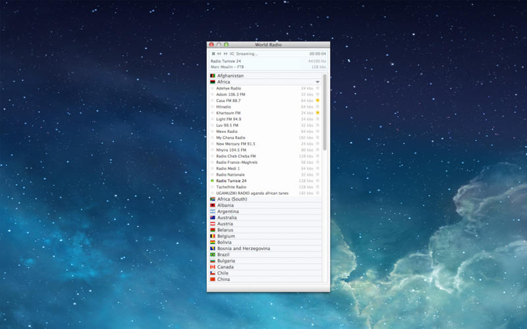The width and height of the screenshot is (527, 329).
Task: Click the green playing indicator for Radio Tunisie 24
Action: coord(212,181)
